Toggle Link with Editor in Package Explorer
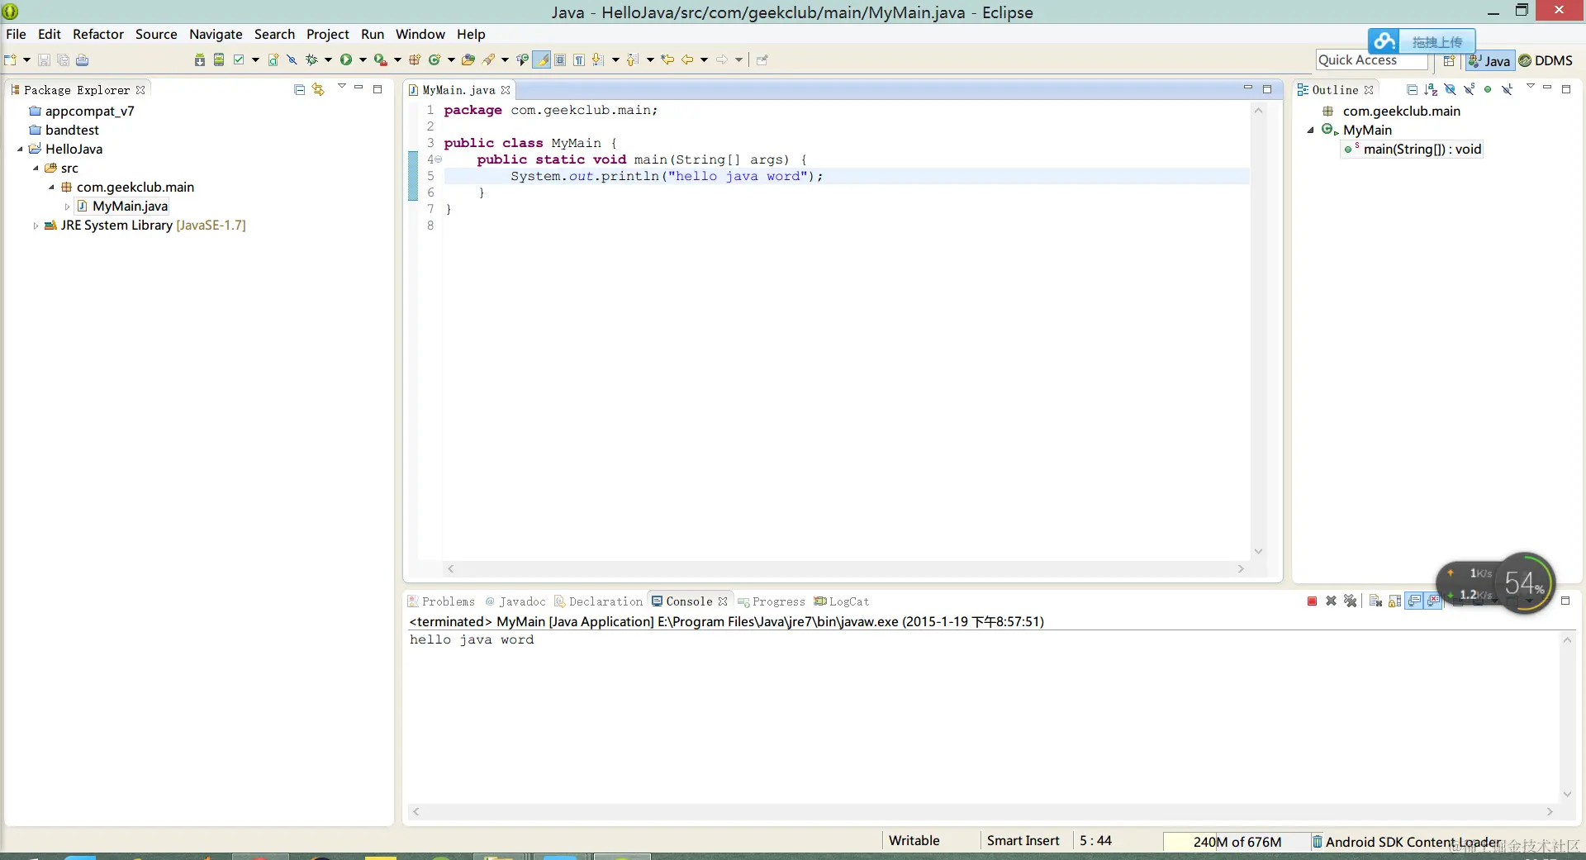 [318, 89]
